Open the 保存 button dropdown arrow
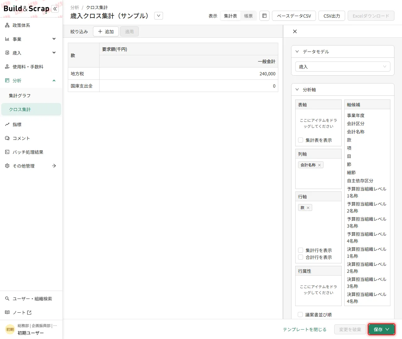 click(387, 330)
